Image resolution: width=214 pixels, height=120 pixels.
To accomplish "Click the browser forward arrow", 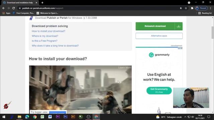I will (8, 8).
